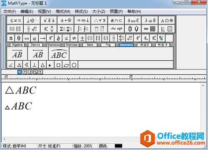The height and width of the screenshot is (150, 208).
Task: Insert the square root template from small bar
Action: (130, 38)
